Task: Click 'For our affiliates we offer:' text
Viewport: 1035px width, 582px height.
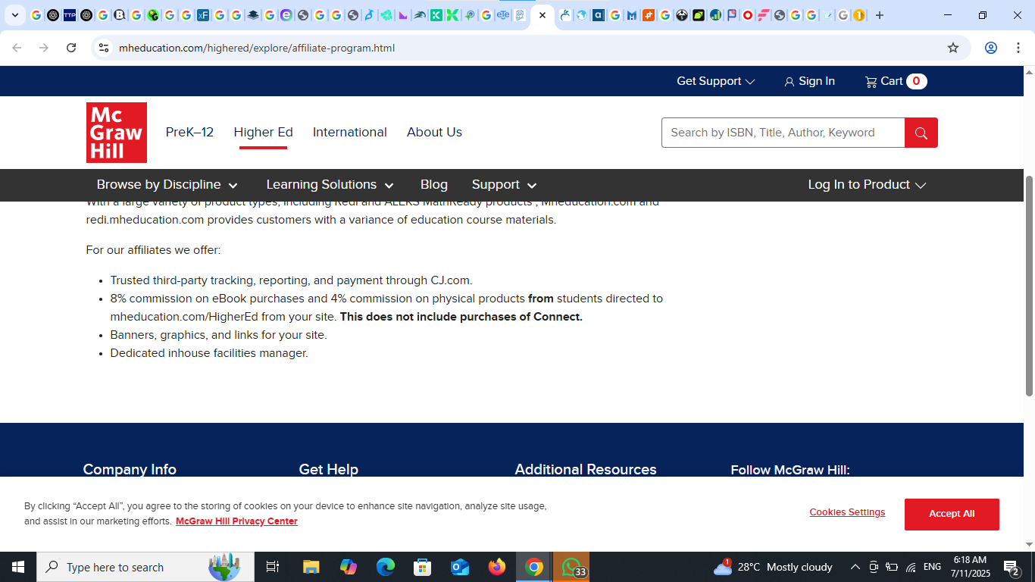Action: coord(153,250)
